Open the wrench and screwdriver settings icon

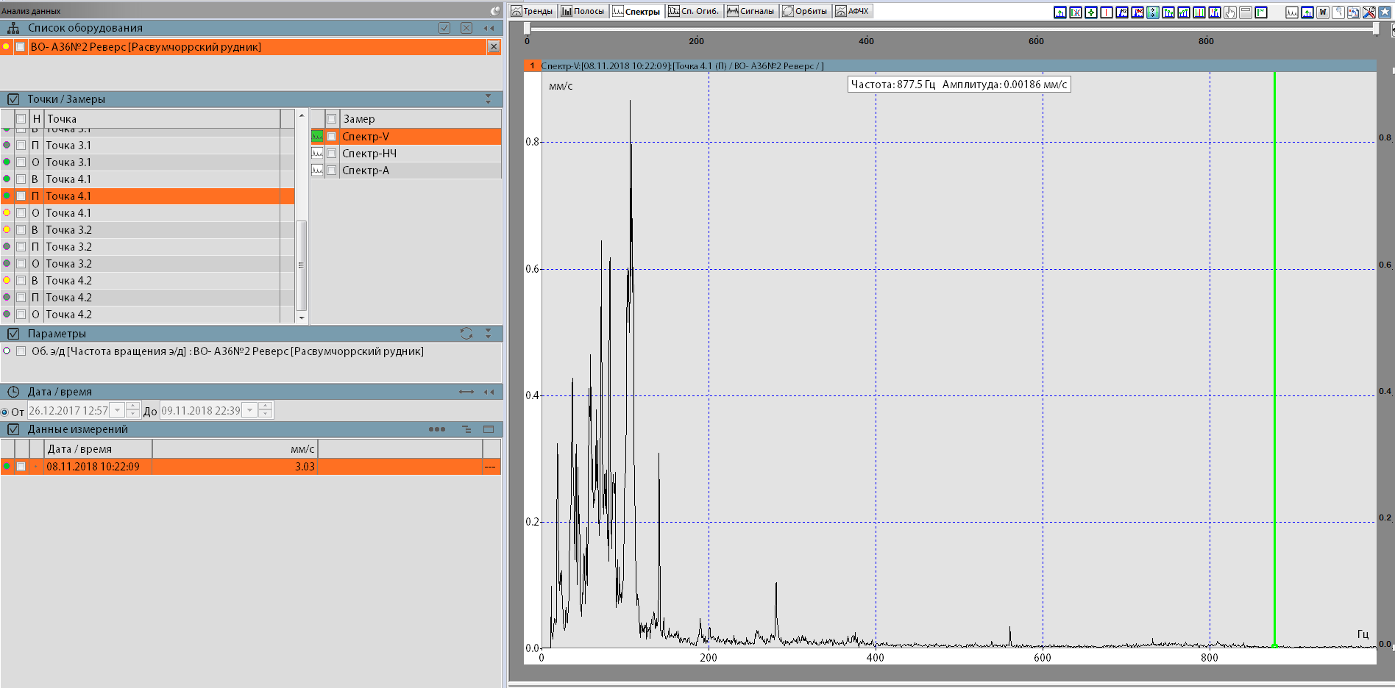[1369, 12]
